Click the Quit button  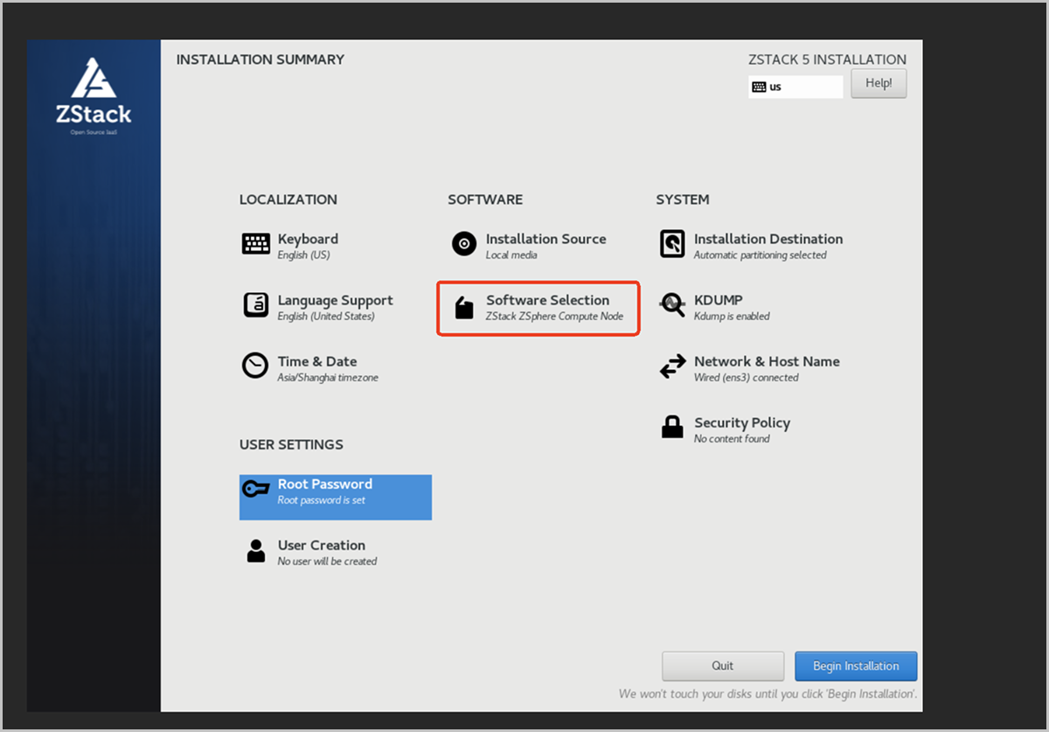tap(723, 666)
